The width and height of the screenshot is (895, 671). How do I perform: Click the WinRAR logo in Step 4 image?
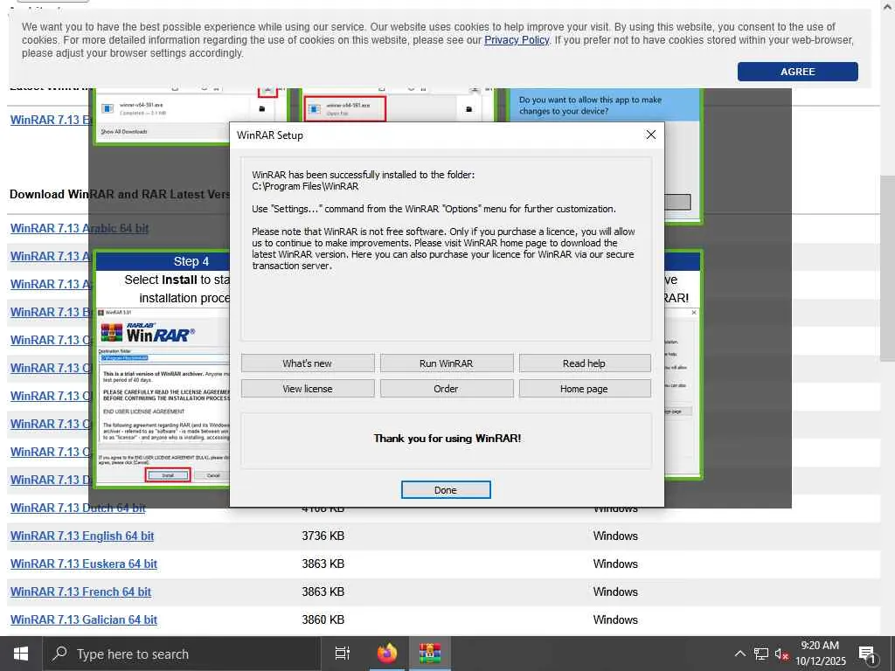pyautogui.click(x=148, y=333)
